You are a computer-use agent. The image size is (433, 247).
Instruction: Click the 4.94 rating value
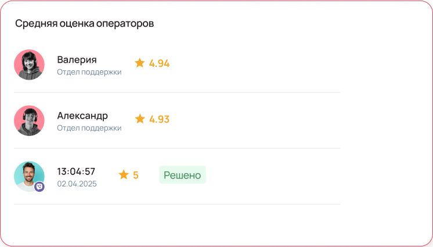tap(159, 63)
